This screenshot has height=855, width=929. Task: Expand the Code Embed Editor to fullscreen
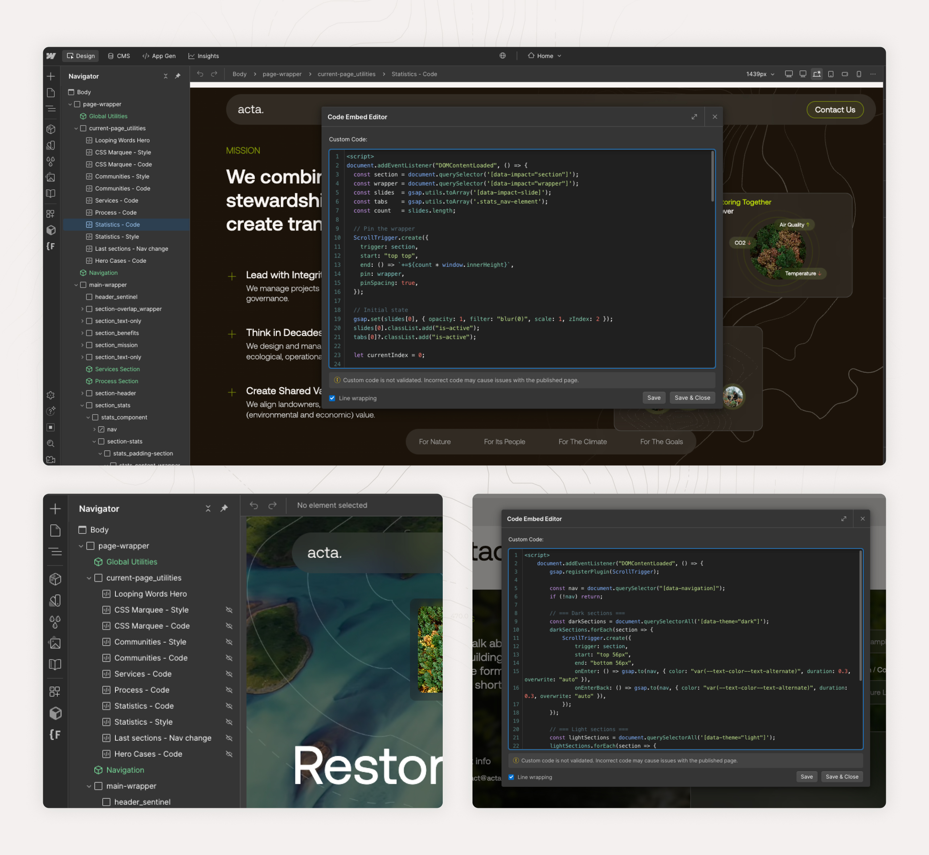point(695,116)
